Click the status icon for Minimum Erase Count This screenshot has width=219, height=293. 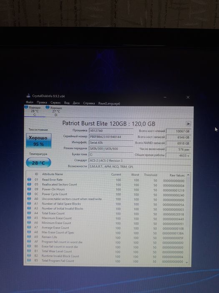[29, 222]
